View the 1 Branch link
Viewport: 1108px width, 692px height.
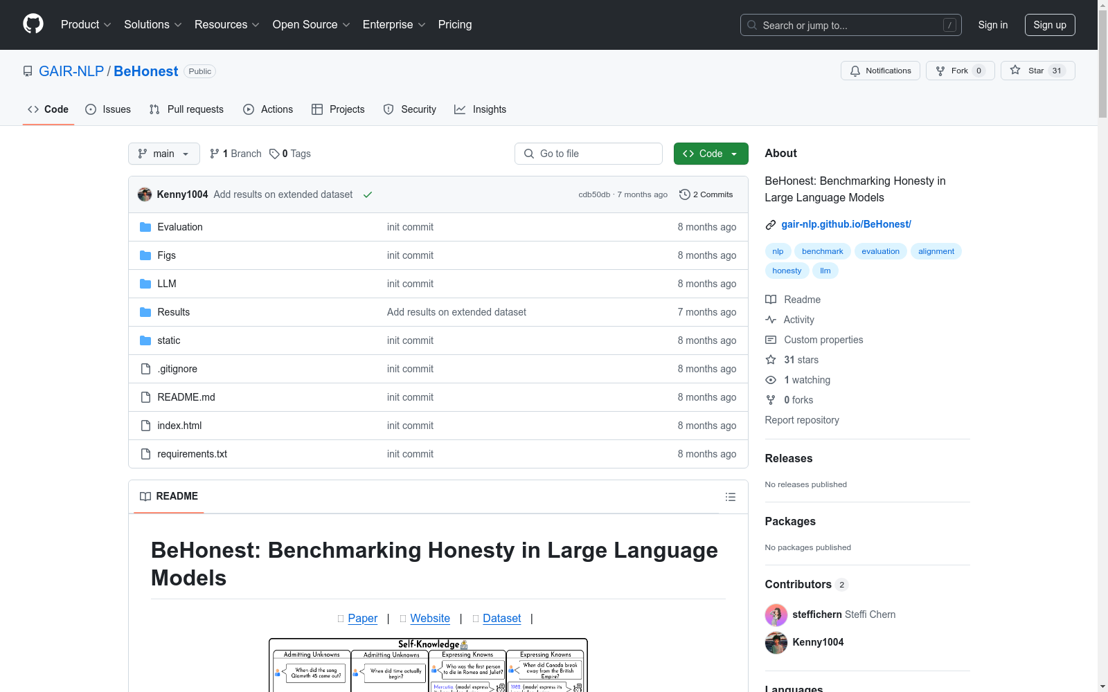click(x=235, y=154)
